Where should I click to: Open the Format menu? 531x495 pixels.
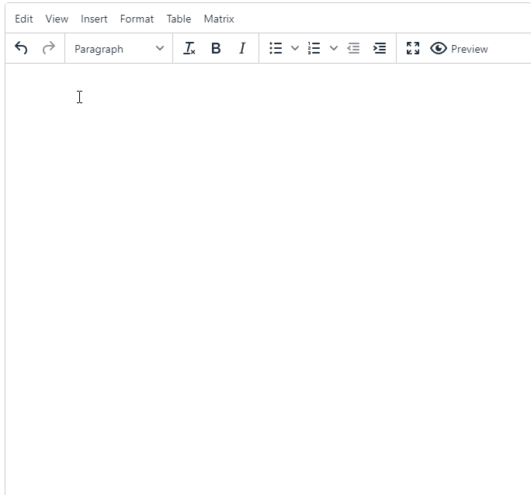click(x=137, y=19)
